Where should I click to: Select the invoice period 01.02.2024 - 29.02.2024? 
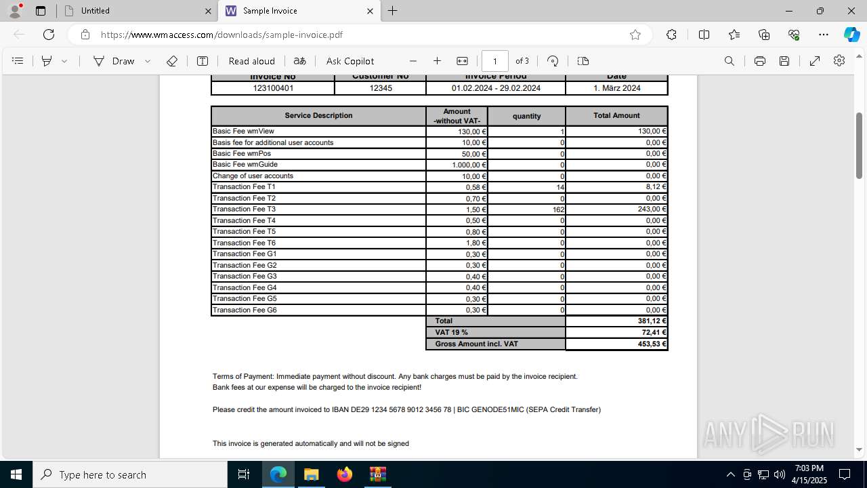[x=496, y=88]
